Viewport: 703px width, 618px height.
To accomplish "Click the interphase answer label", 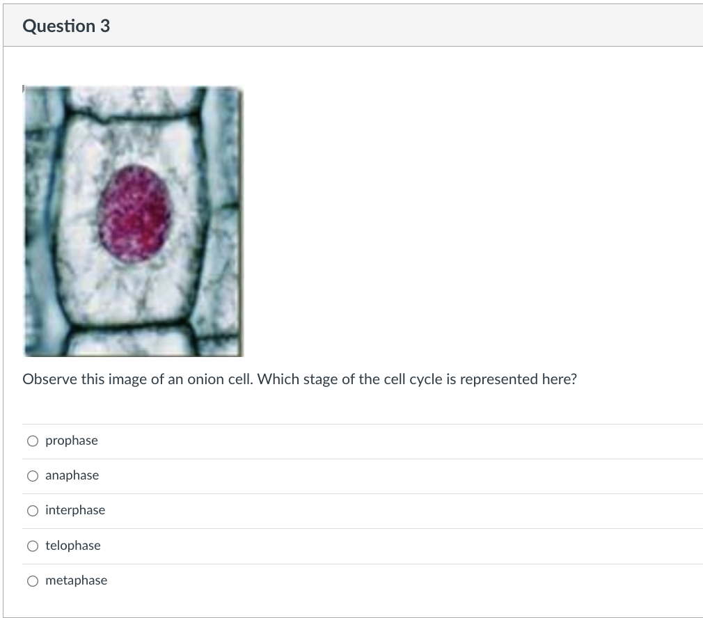I will [74, 510].
